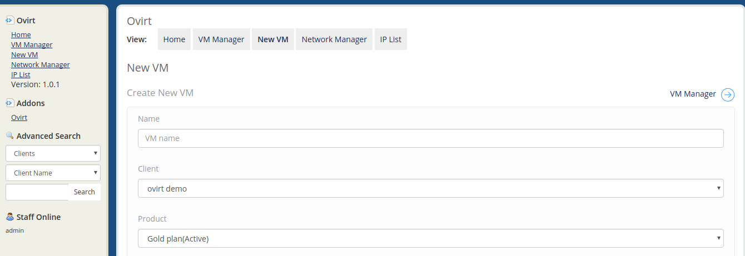745x256 pixels.
Task: Click the Addons section icon
Action: coord(9,103)
